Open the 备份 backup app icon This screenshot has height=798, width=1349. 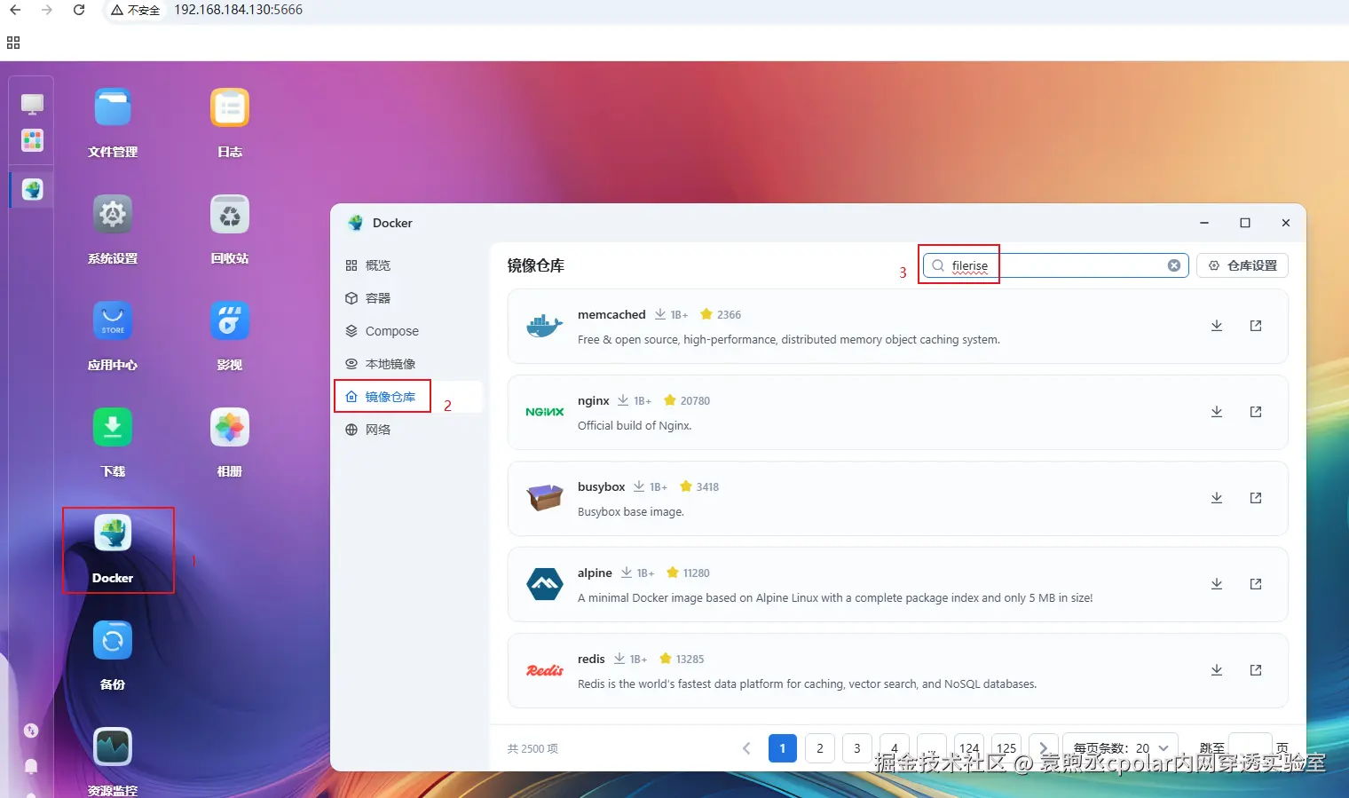click(113, 641)
